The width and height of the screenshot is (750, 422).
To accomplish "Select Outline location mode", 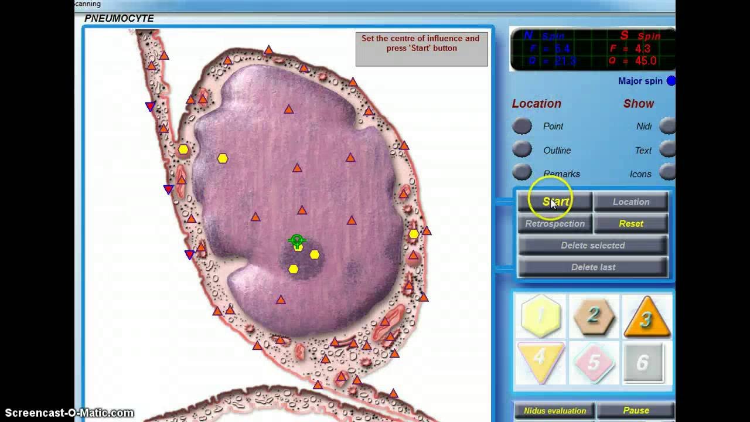I will [x=521, y=150].
